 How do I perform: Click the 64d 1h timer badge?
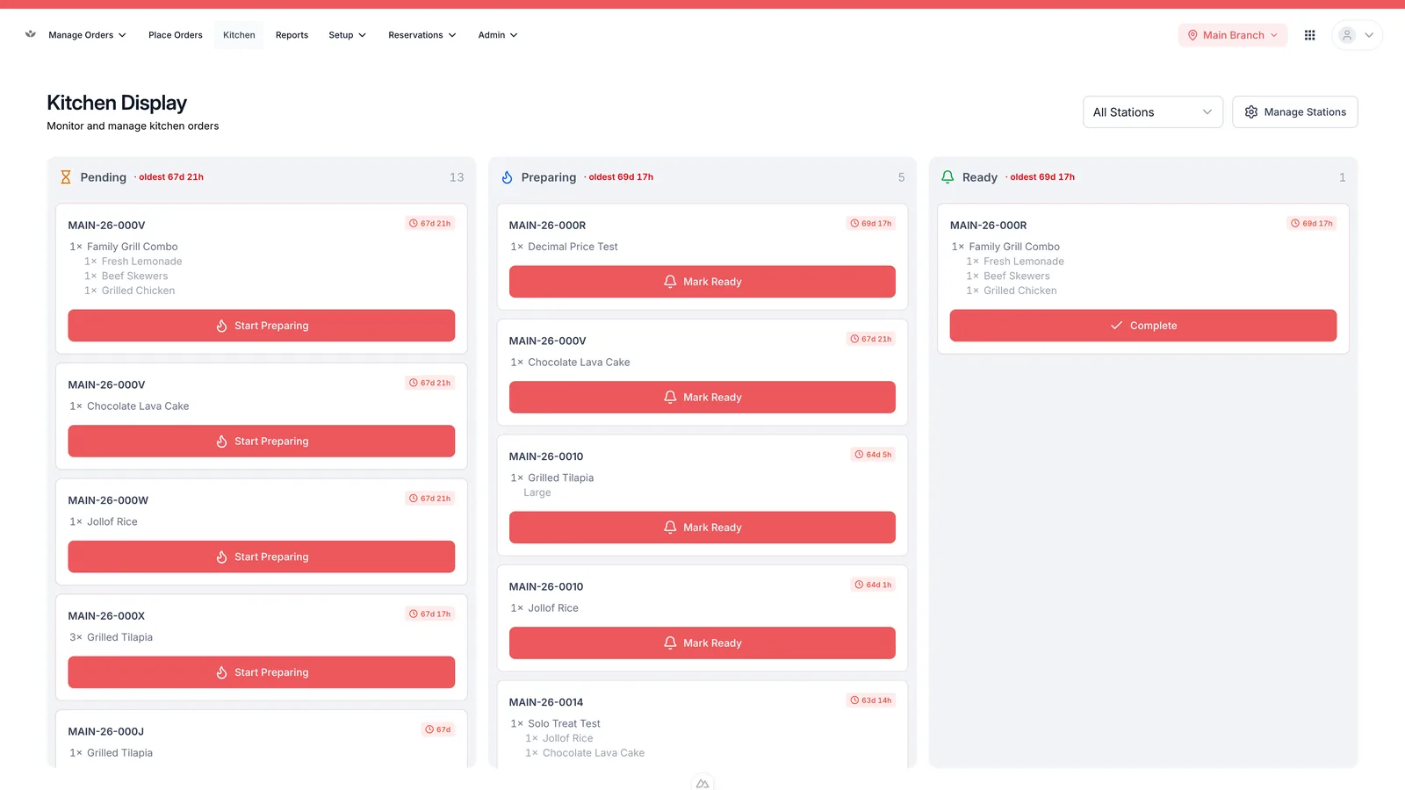874,585
